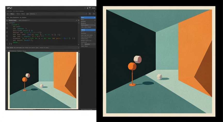Screen dimensions: 223x122
Task: Click the last icon on the code editor header
Action: (79, 20)
